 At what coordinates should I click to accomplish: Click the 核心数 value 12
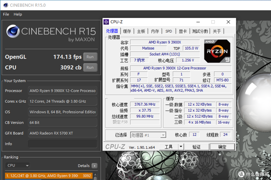pos(194,134)
